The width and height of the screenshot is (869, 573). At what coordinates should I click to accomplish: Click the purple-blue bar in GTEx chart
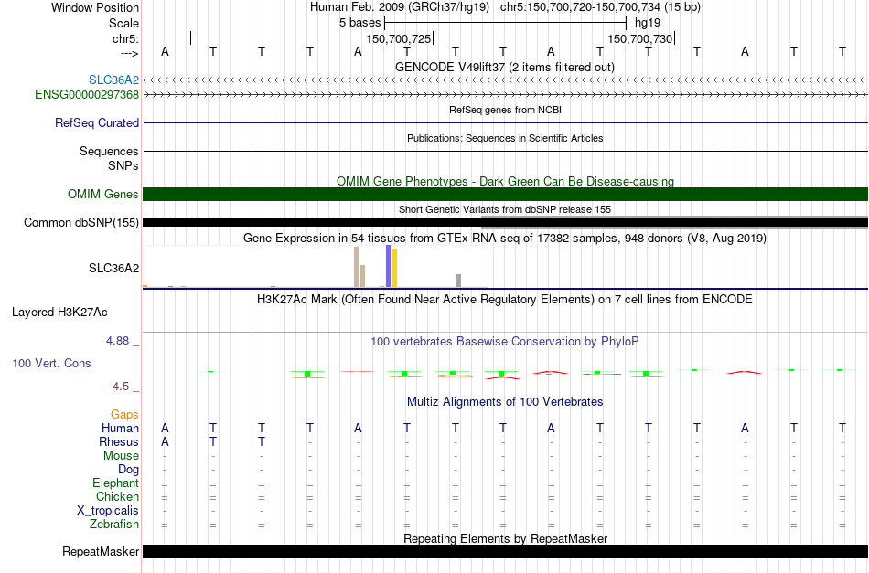(x=389, y=266)
